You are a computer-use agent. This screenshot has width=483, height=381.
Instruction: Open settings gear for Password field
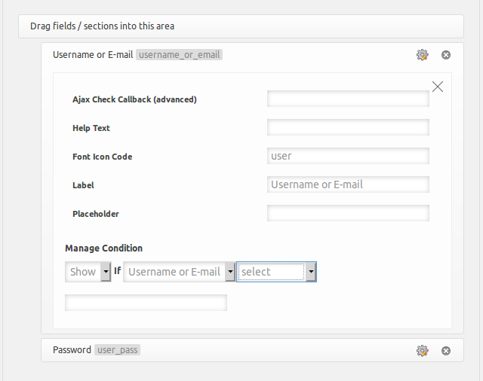tap(423, 350)
